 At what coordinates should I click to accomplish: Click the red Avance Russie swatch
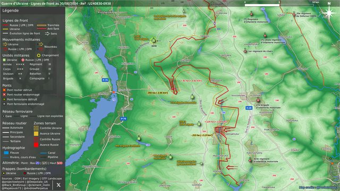tap(36, 145)
